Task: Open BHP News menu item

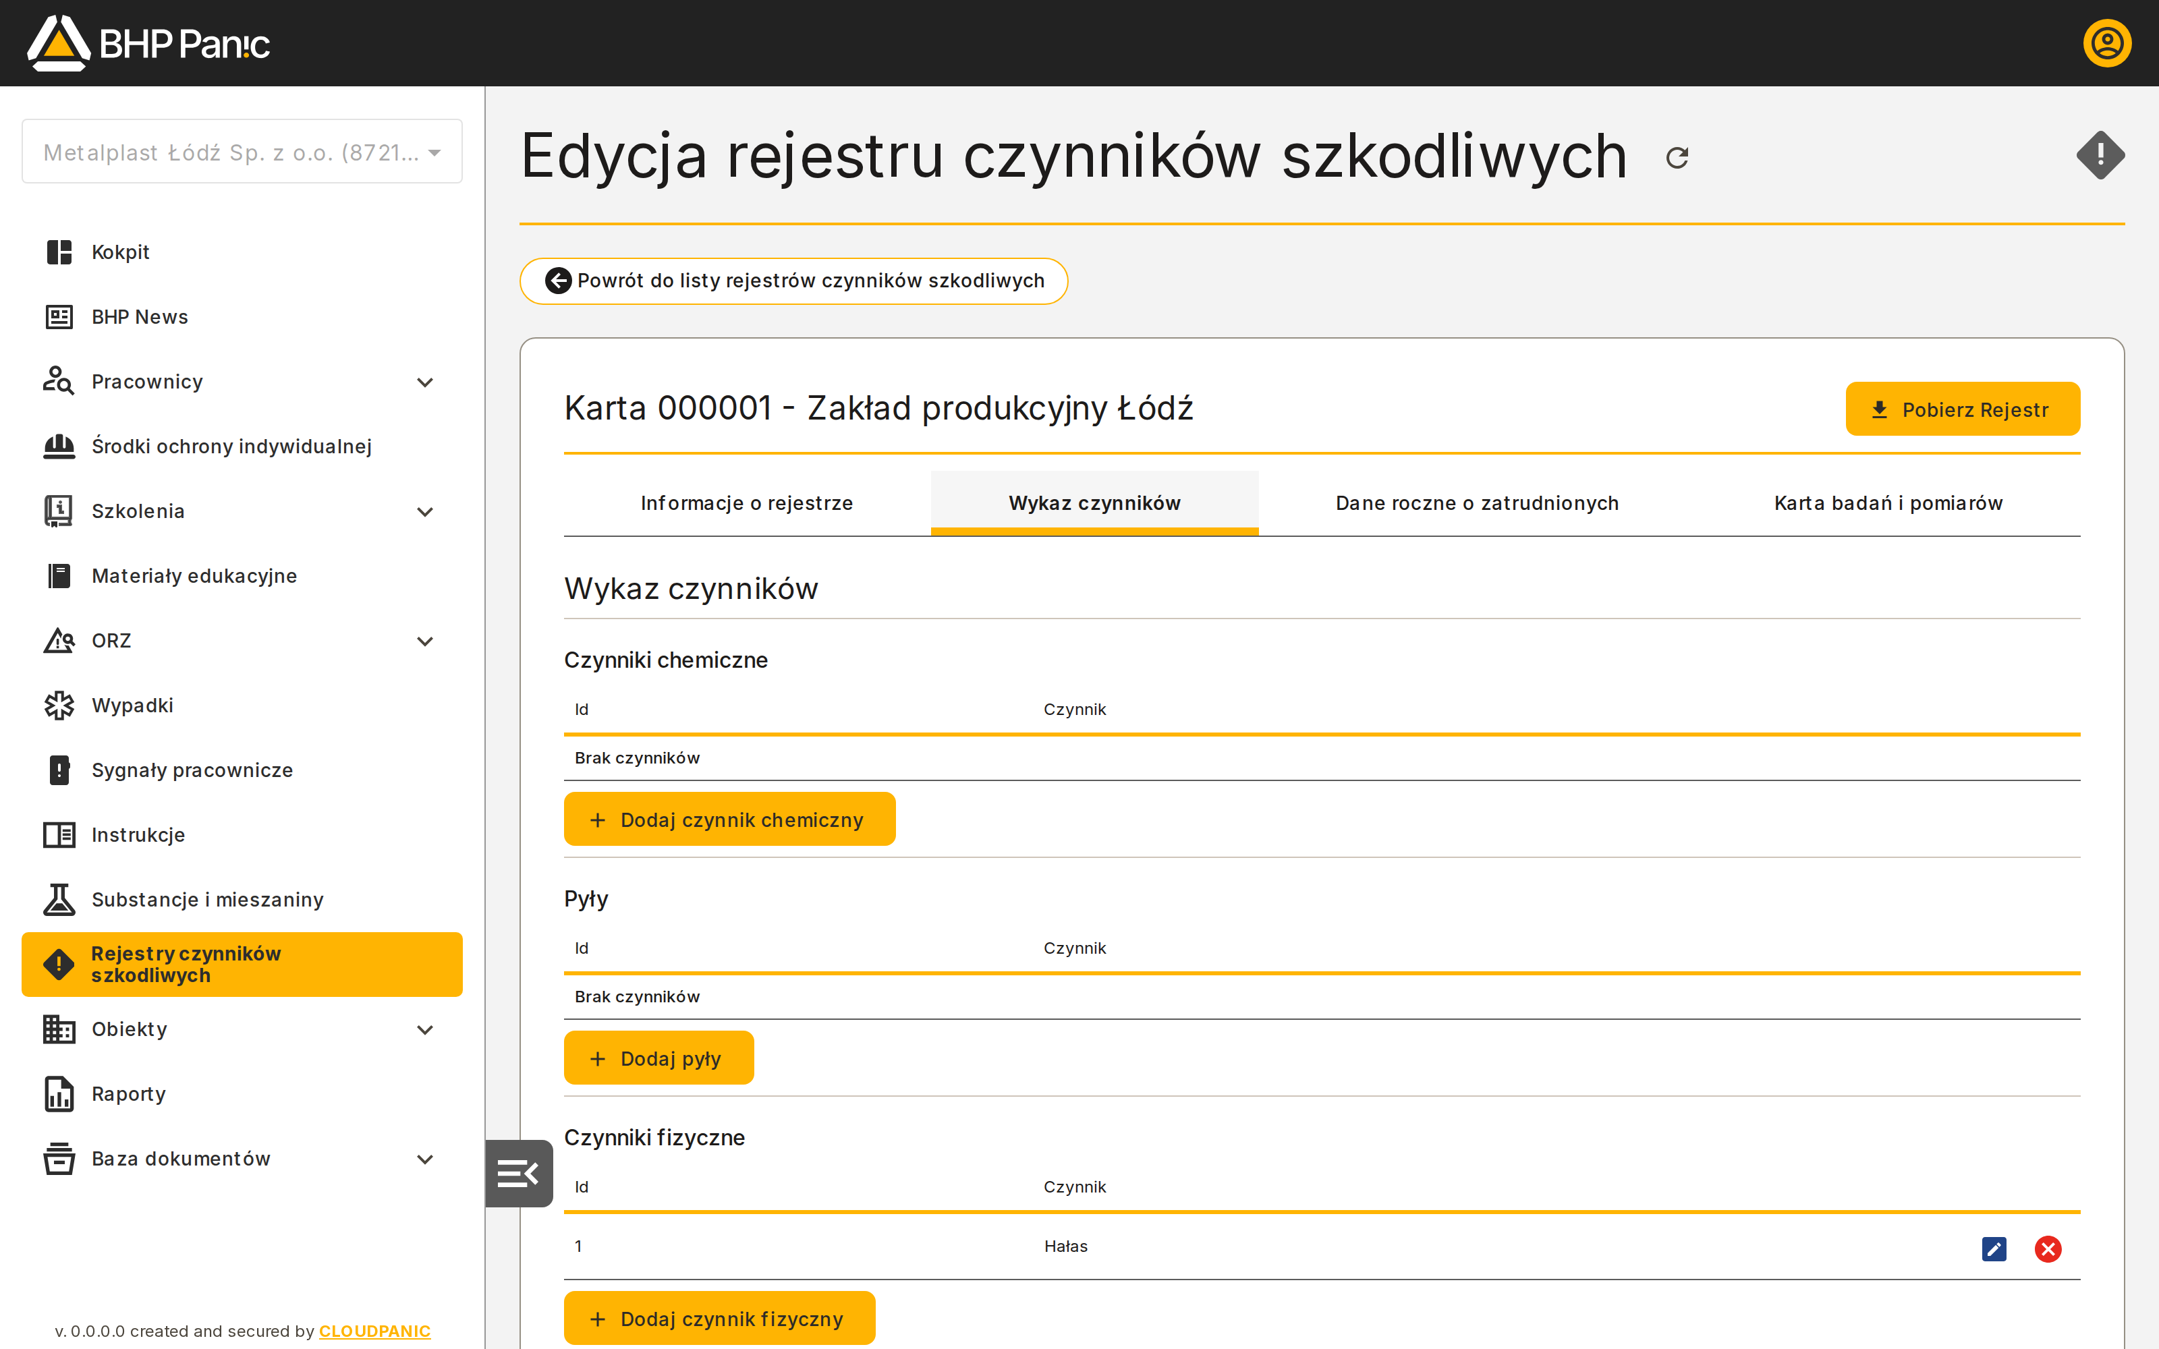Action: pos(242,317)
